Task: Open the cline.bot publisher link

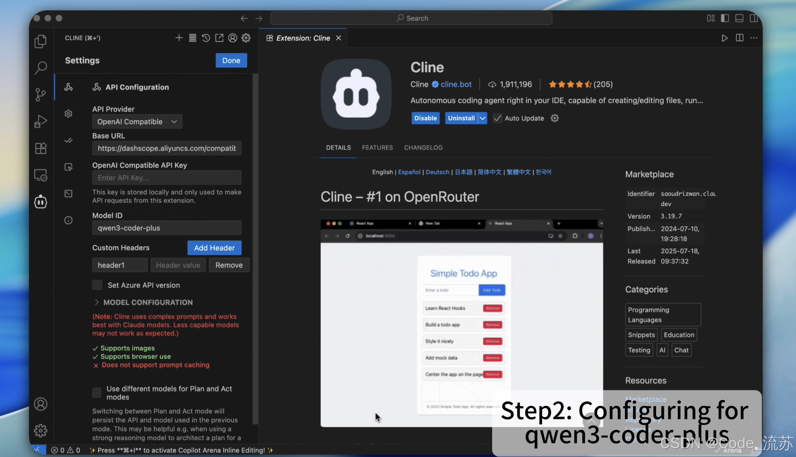Action: [456, 84]
